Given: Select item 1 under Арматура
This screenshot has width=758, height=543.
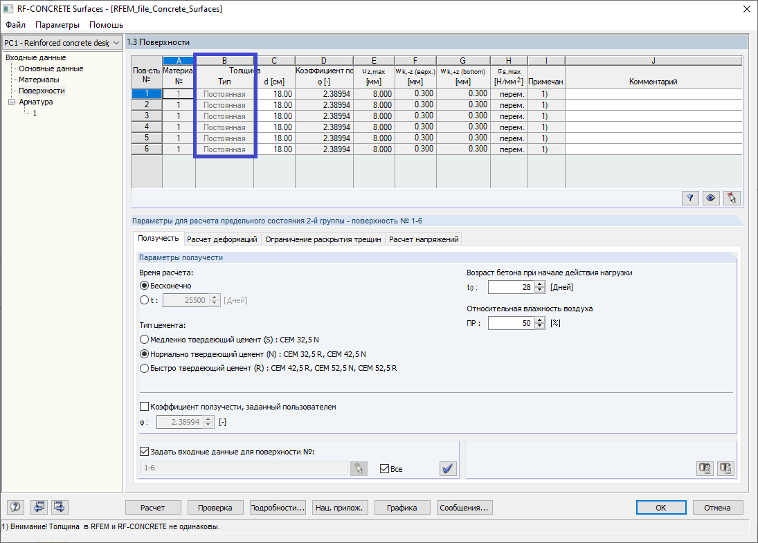Looking at the screenshot, I should (x=35, y=113).
